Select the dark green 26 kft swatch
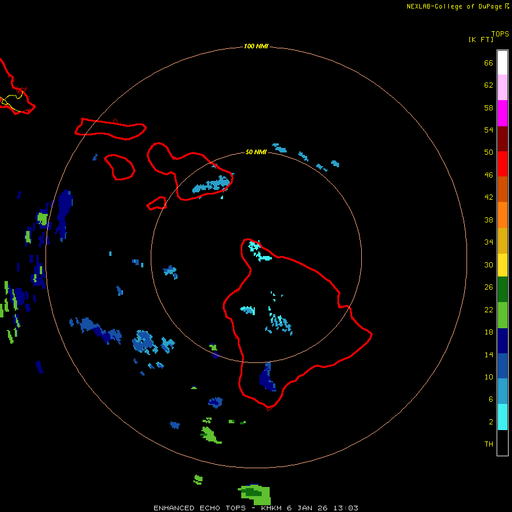This screenshot has height=512, width=512. (502, 290)
